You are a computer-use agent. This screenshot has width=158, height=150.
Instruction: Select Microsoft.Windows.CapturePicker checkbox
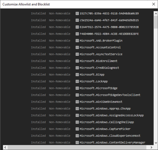point(77,129)
